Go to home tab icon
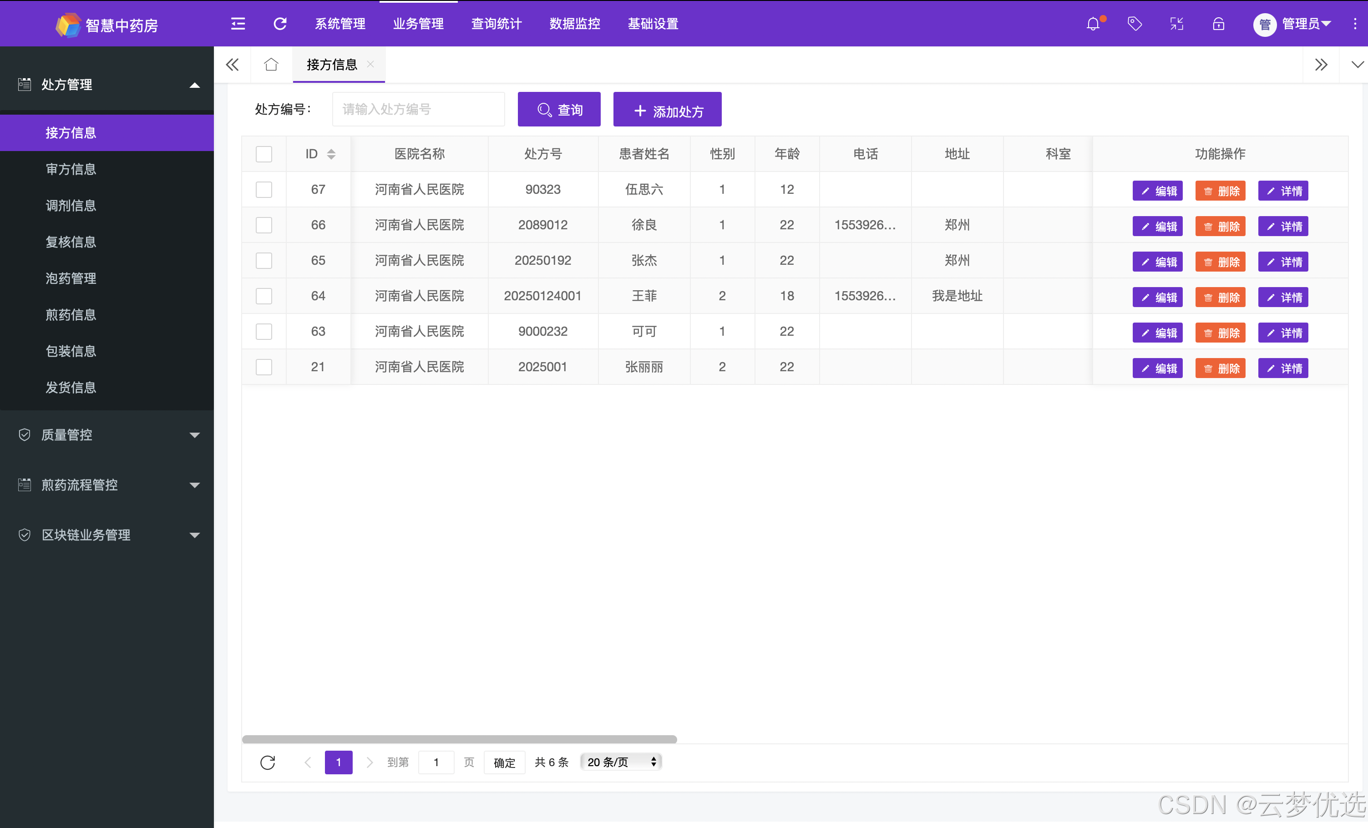1368x828 pixels. point(271,65)
